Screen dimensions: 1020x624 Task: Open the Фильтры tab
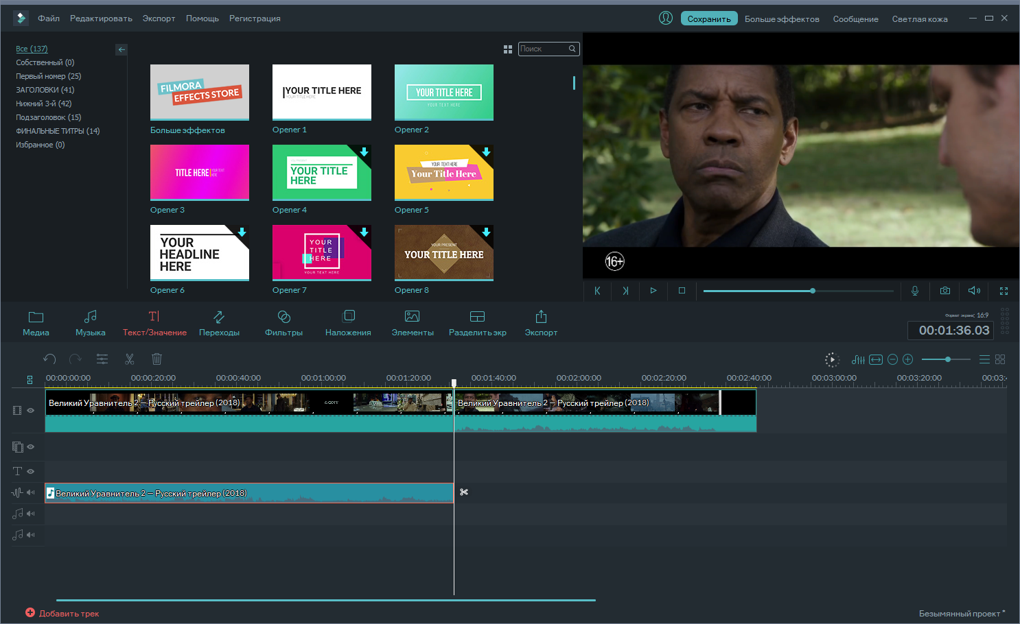283,323
